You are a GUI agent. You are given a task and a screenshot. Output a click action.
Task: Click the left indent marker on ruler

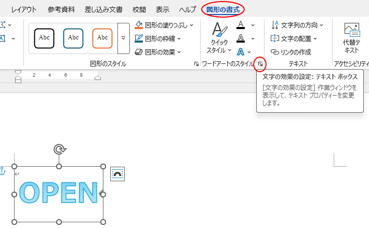18,81
